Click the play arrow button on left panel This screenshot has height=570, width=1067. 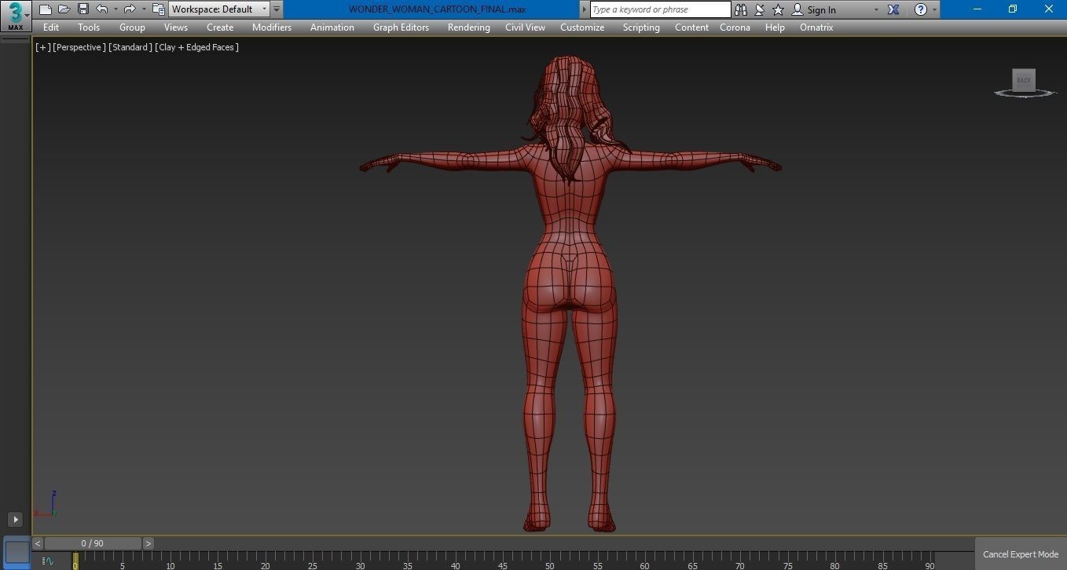(x=15, y=519)
